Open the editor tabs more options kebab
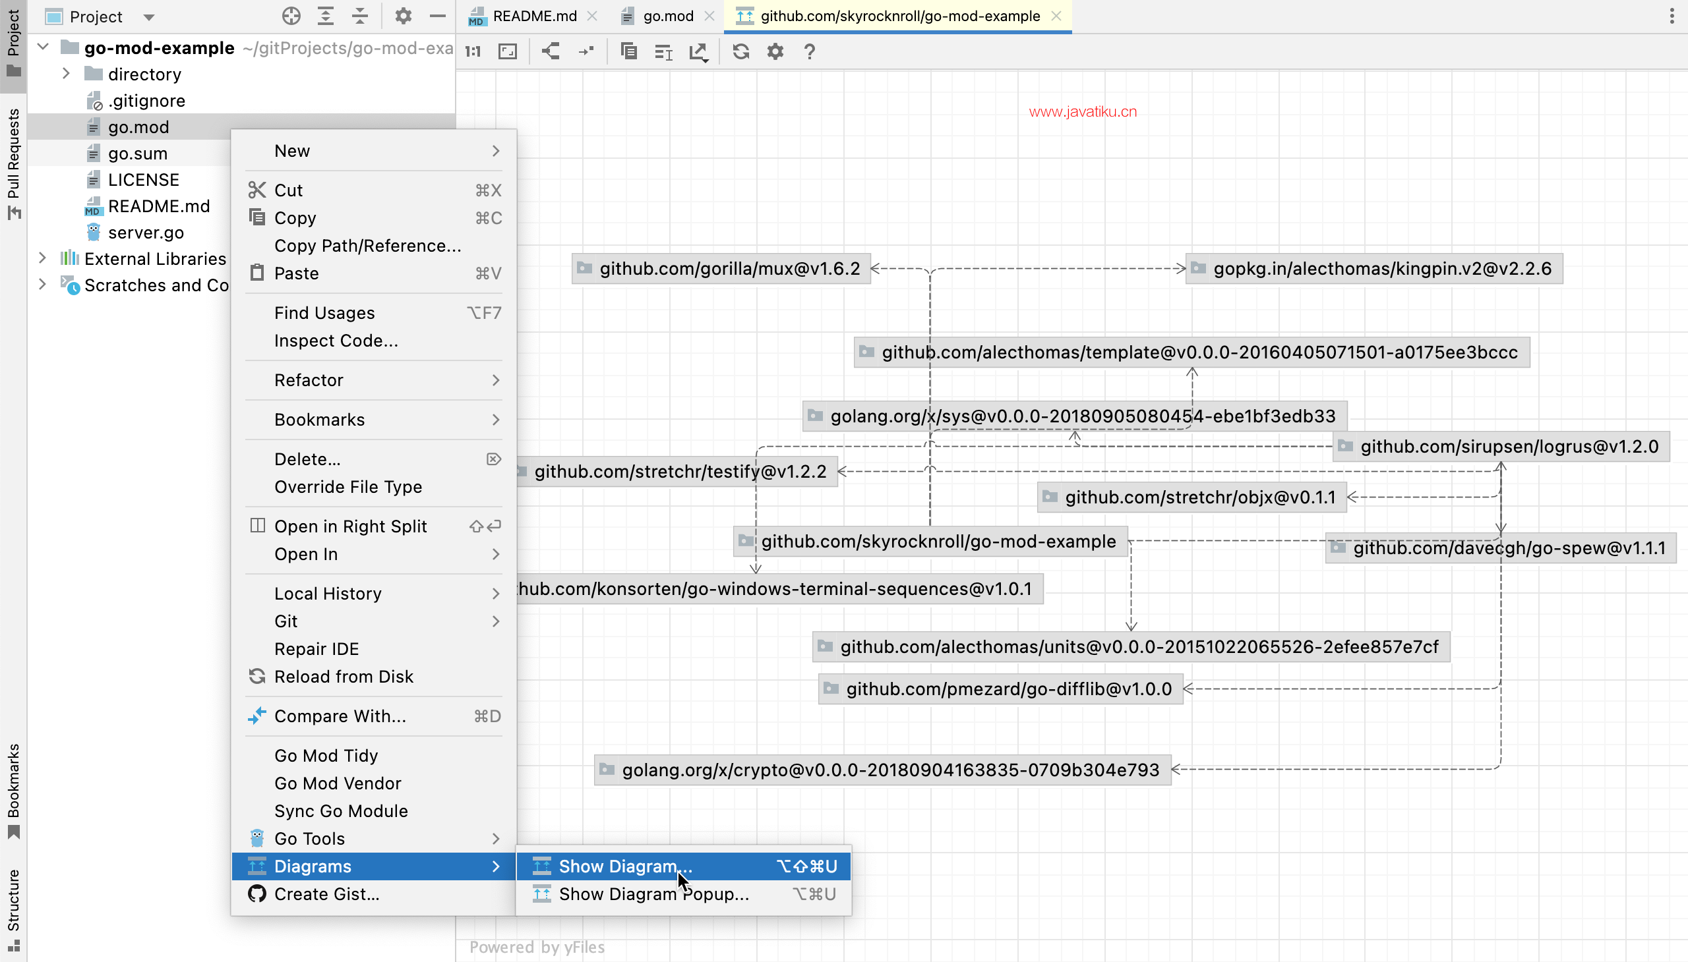Screen dimensions: 1688x962 (x=1672, y=16)
